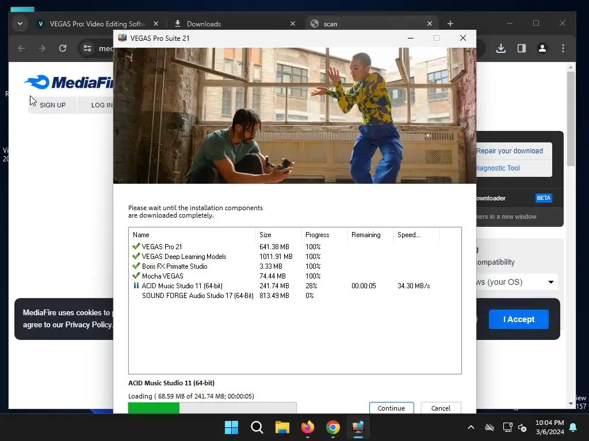Click the network display tray icon
Viewport: 589px width, 441px height.
(507, 427)
